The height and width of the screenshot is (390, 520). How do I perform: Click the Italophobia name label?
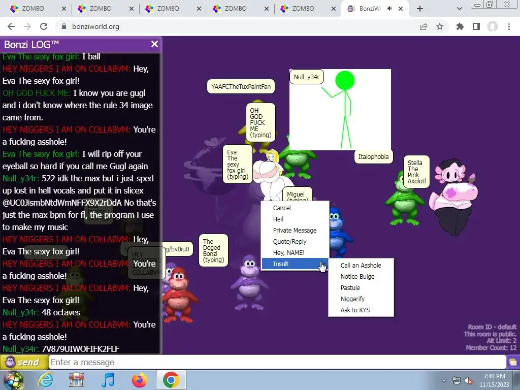pos(373,156)
